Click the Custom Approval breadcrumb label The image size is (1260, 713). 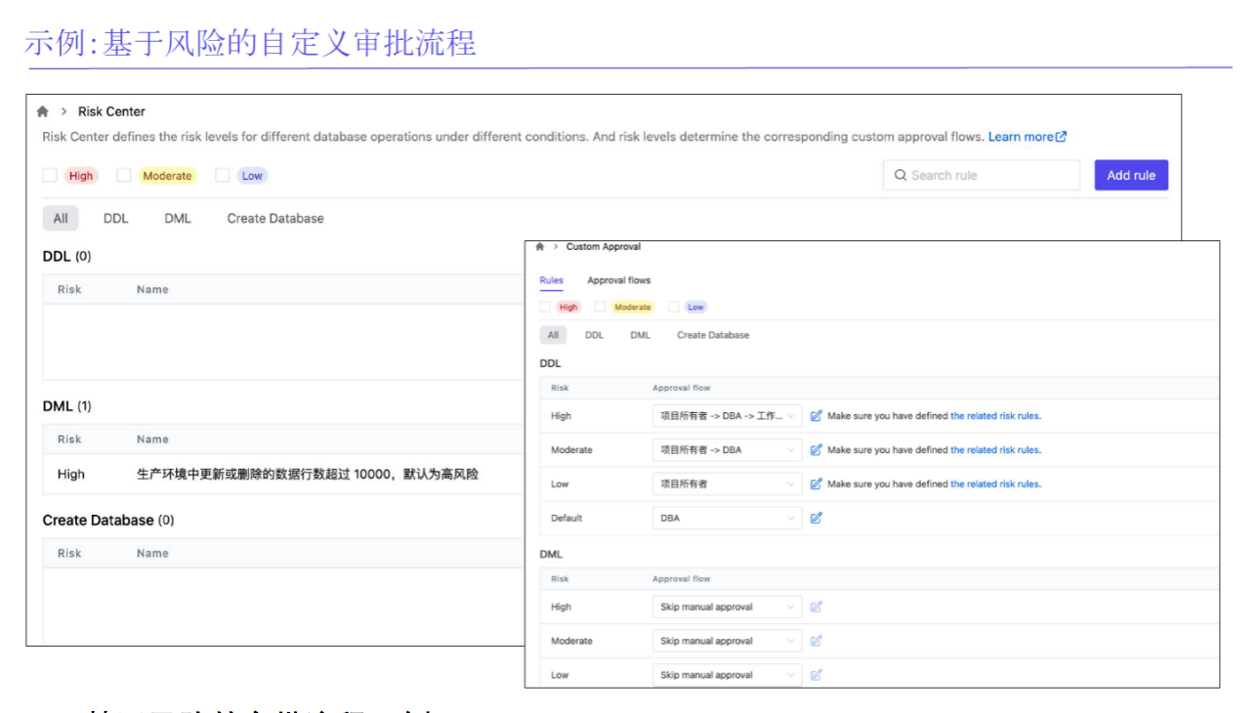pyautogui.click(x=604, y=247)
